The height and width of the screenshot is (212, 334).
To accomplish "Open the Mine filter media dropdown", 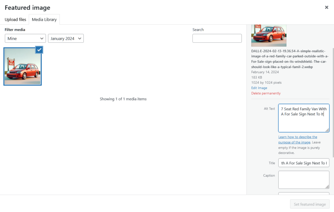I will point(25,38).
